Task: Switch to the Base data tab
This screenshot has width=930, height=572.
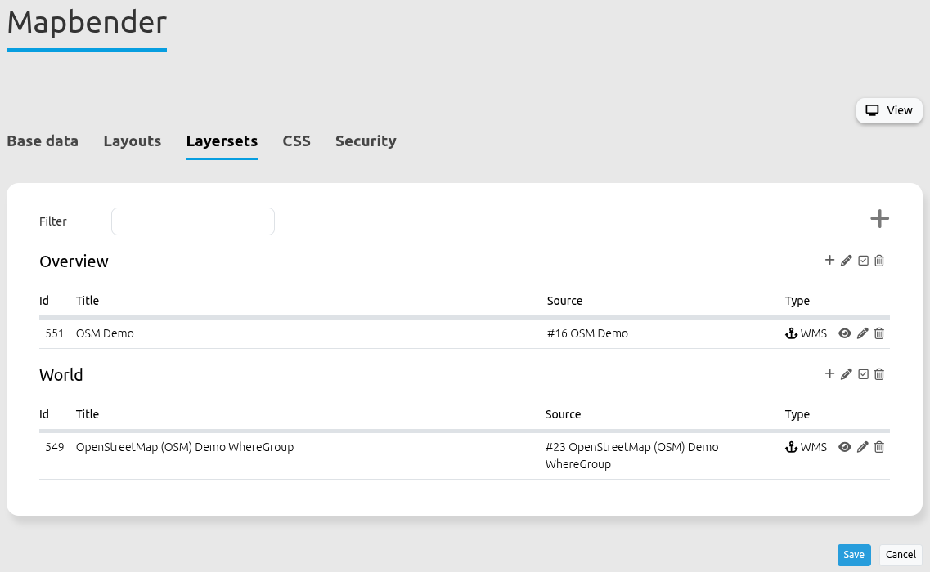Action: [43, 141]
